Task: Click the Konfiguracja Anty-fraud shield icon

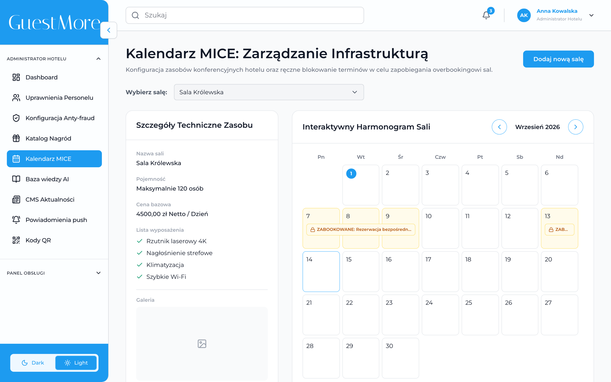Action: pyautogui.click(x=16, y=118)
